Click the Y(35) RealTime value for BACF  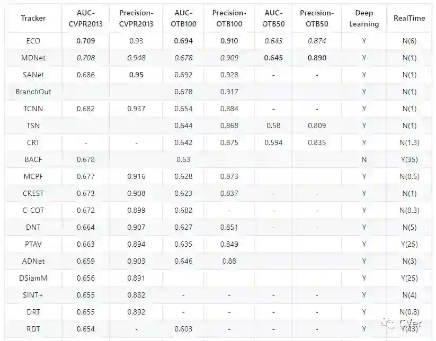point(409,159)
